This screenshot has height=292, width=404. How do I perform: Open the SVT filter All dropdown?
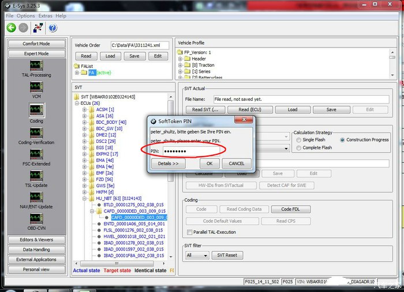(x=197, y=255)
